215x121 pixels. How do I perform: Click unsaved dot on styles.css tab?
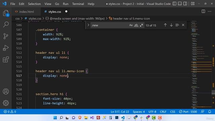click(x=67, y=11)
